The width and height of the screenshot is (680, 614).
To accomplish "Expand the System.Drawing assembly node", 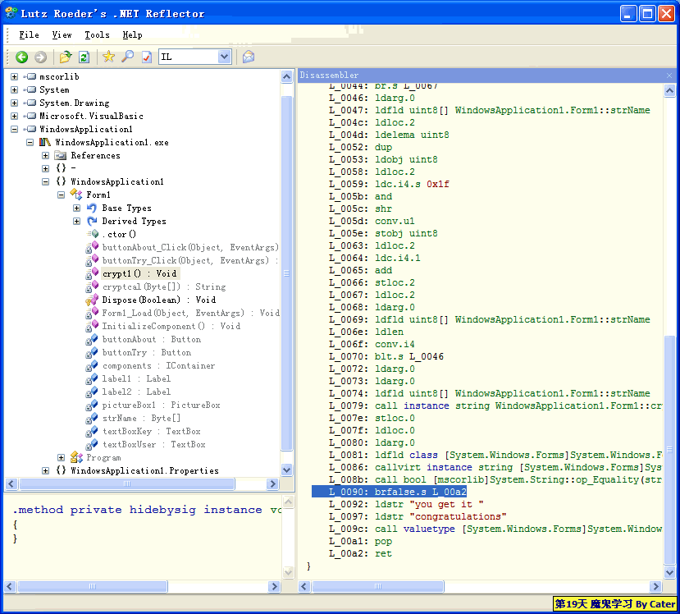I will pyautogui.click(x=14, y=103).
